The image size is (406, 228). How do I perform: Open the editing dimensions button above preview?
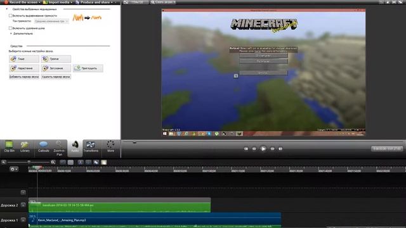[x=136, y=2]
